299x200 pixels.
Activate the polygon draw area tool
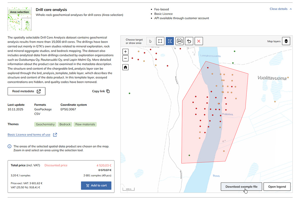(170, 41)
